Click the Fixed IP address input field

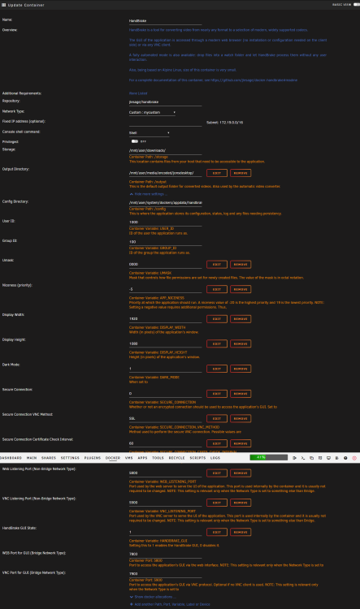(165, 123)
